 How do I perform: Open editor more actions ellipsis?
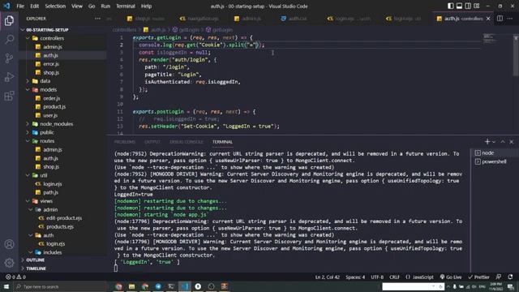click(510, 19)
